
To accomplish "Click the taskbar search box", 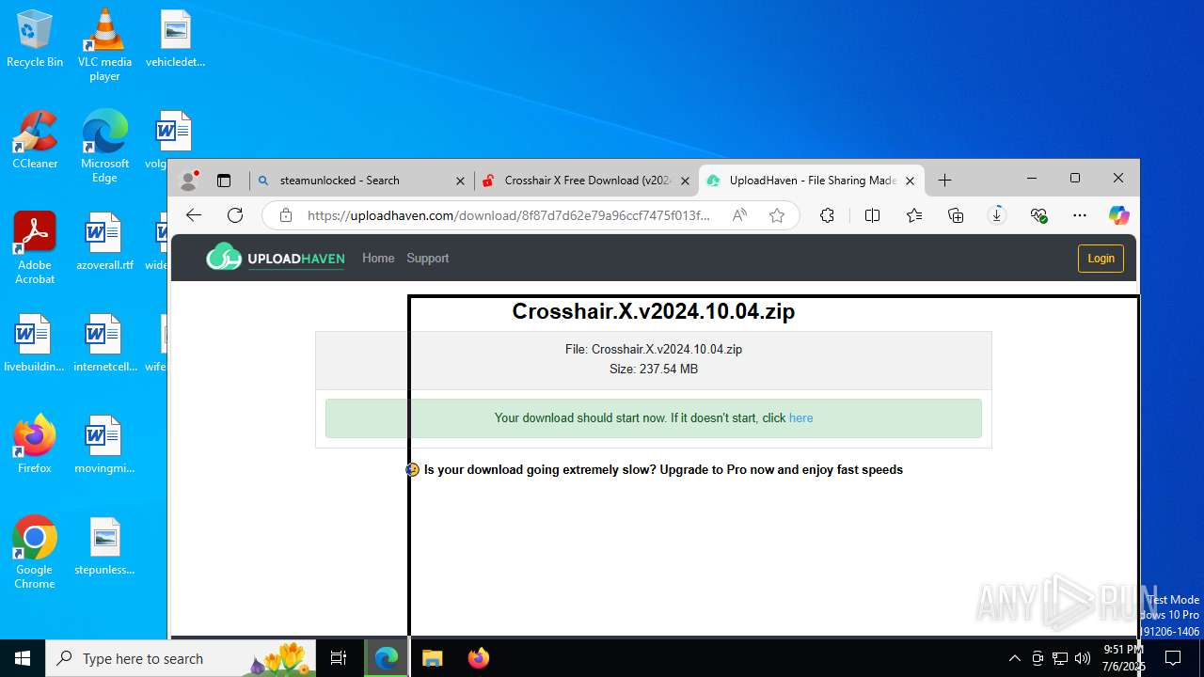I will 182,658.
